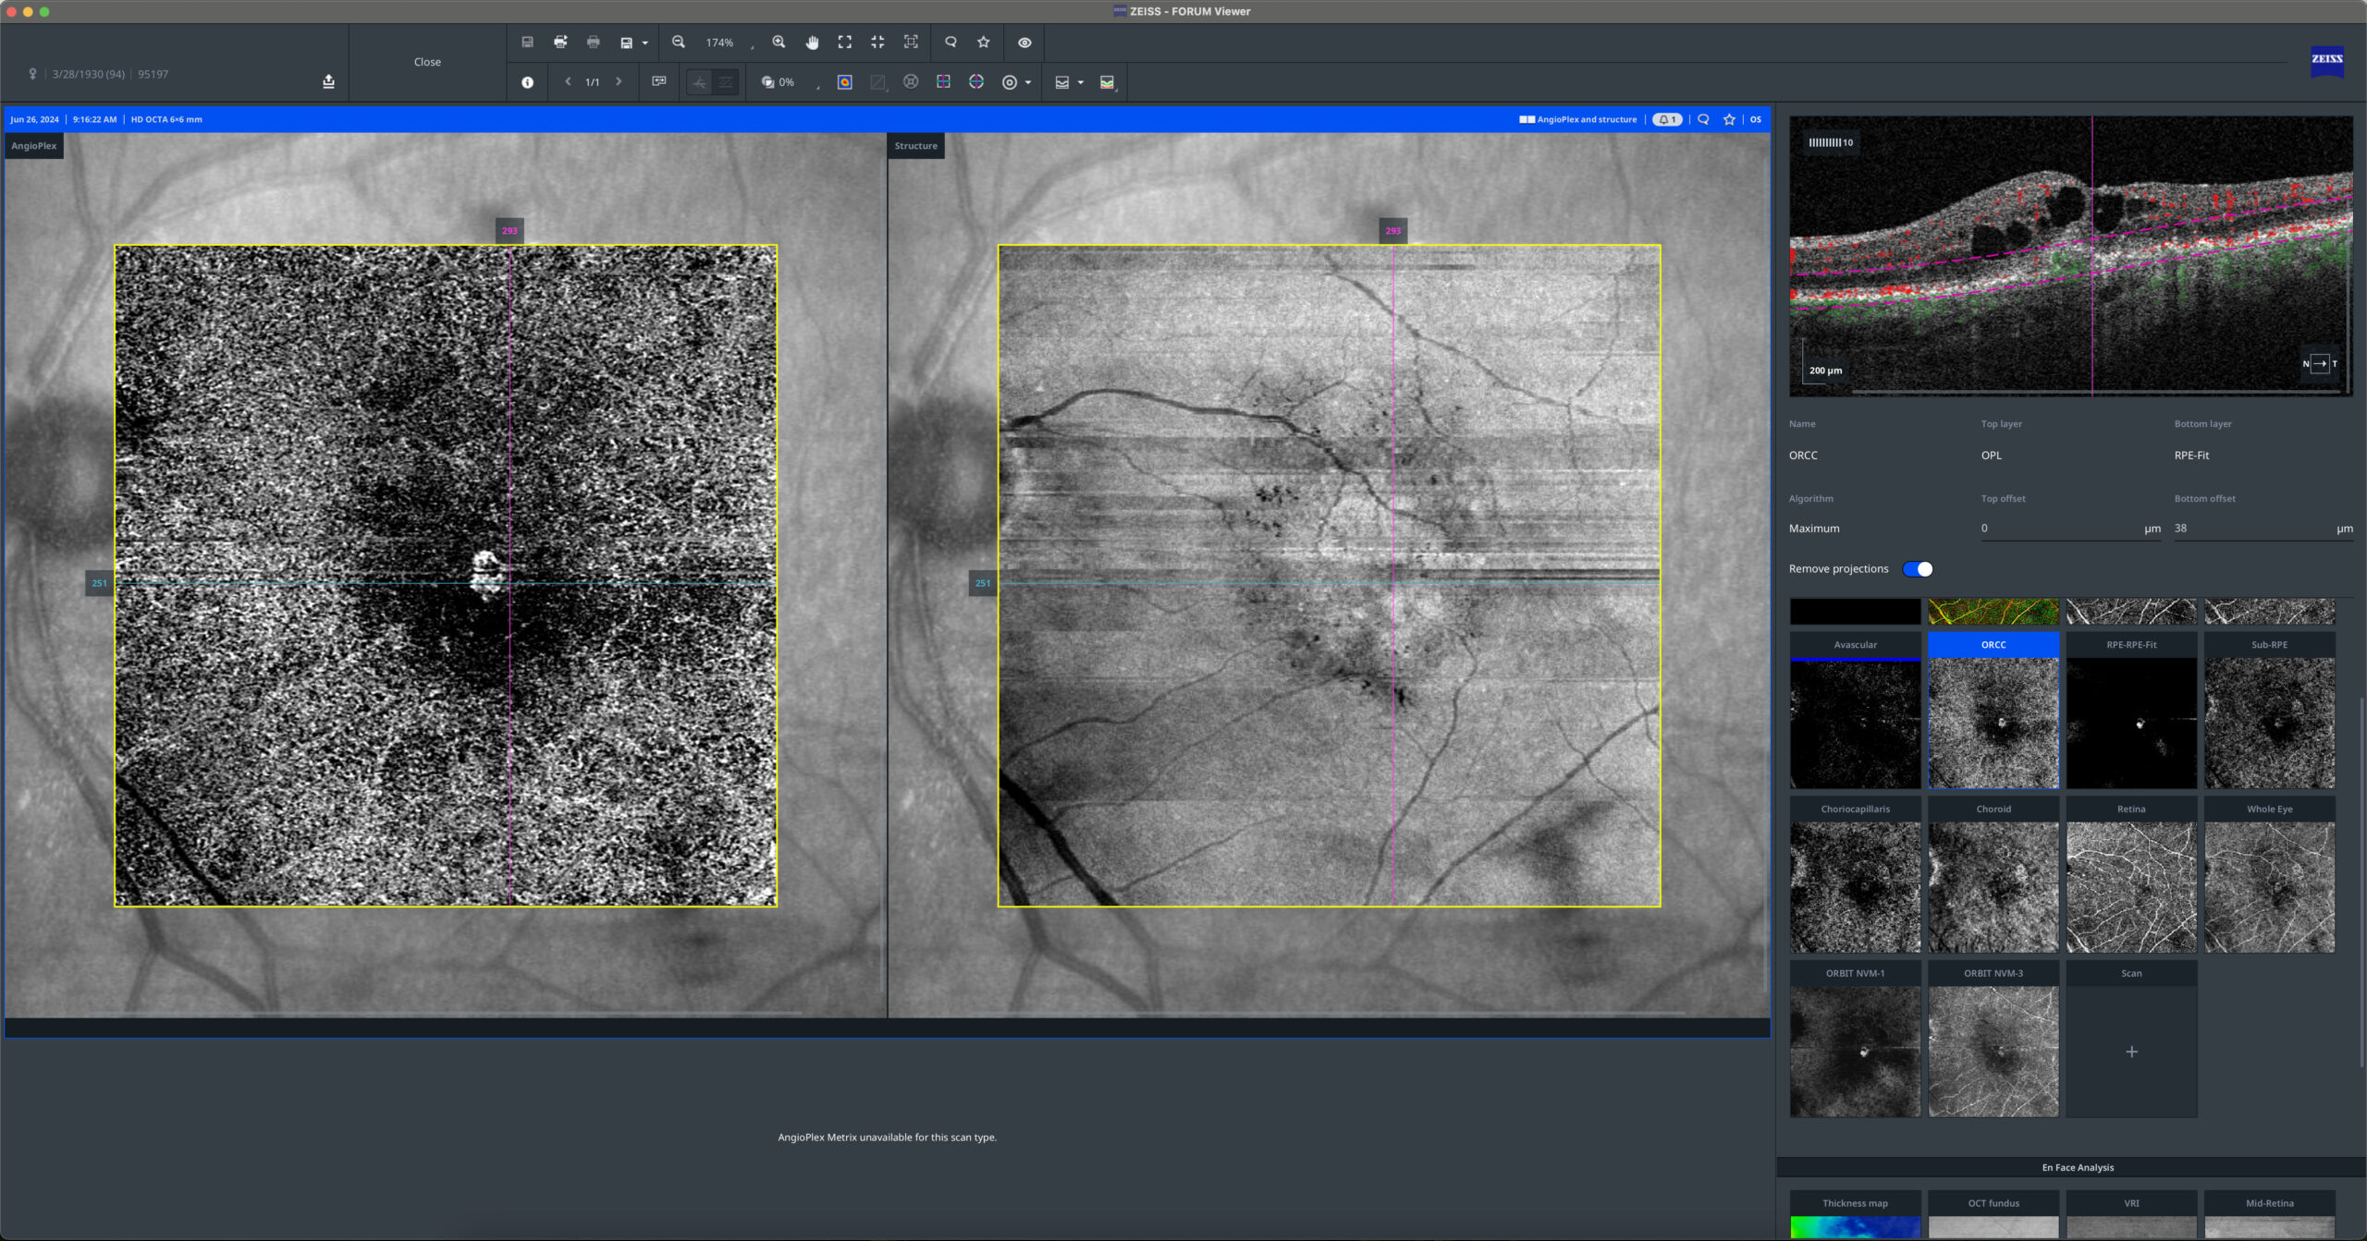Screen dimensions: 2367x1241
Task: Click the concentric circles target icon
Action: (x=1010, y=82)
